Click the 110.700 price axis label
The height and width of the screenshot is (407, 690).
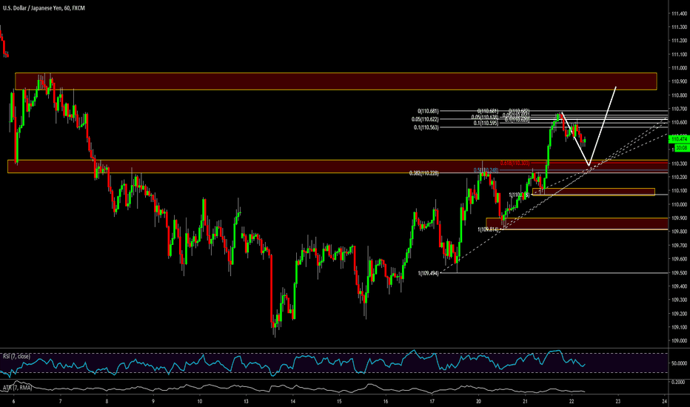coord(680,109)
